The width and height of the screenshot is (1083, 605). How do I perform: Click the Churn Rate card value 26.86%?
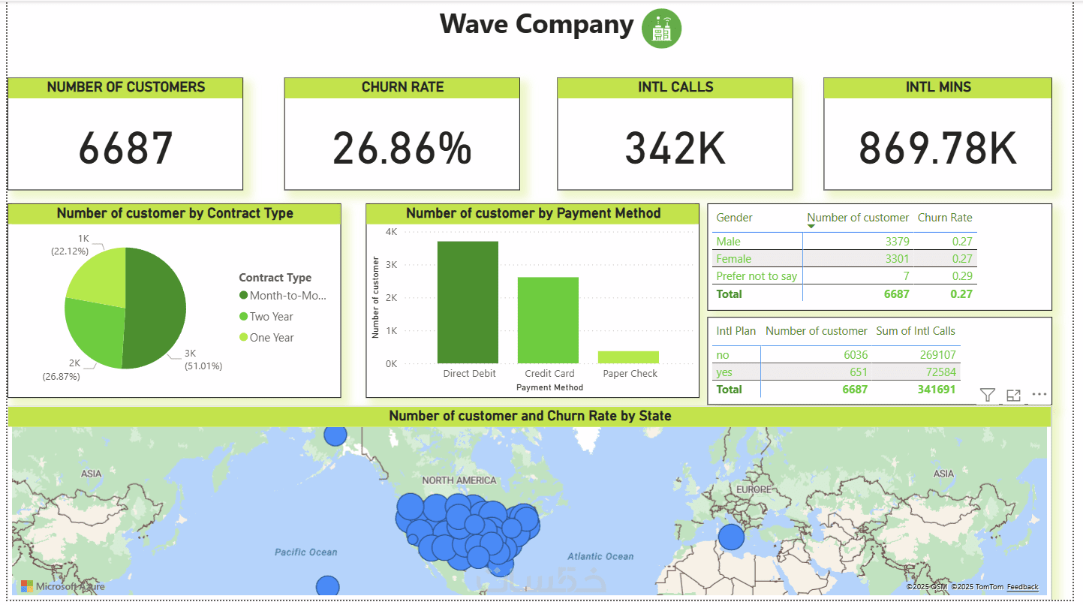point(402,148)
